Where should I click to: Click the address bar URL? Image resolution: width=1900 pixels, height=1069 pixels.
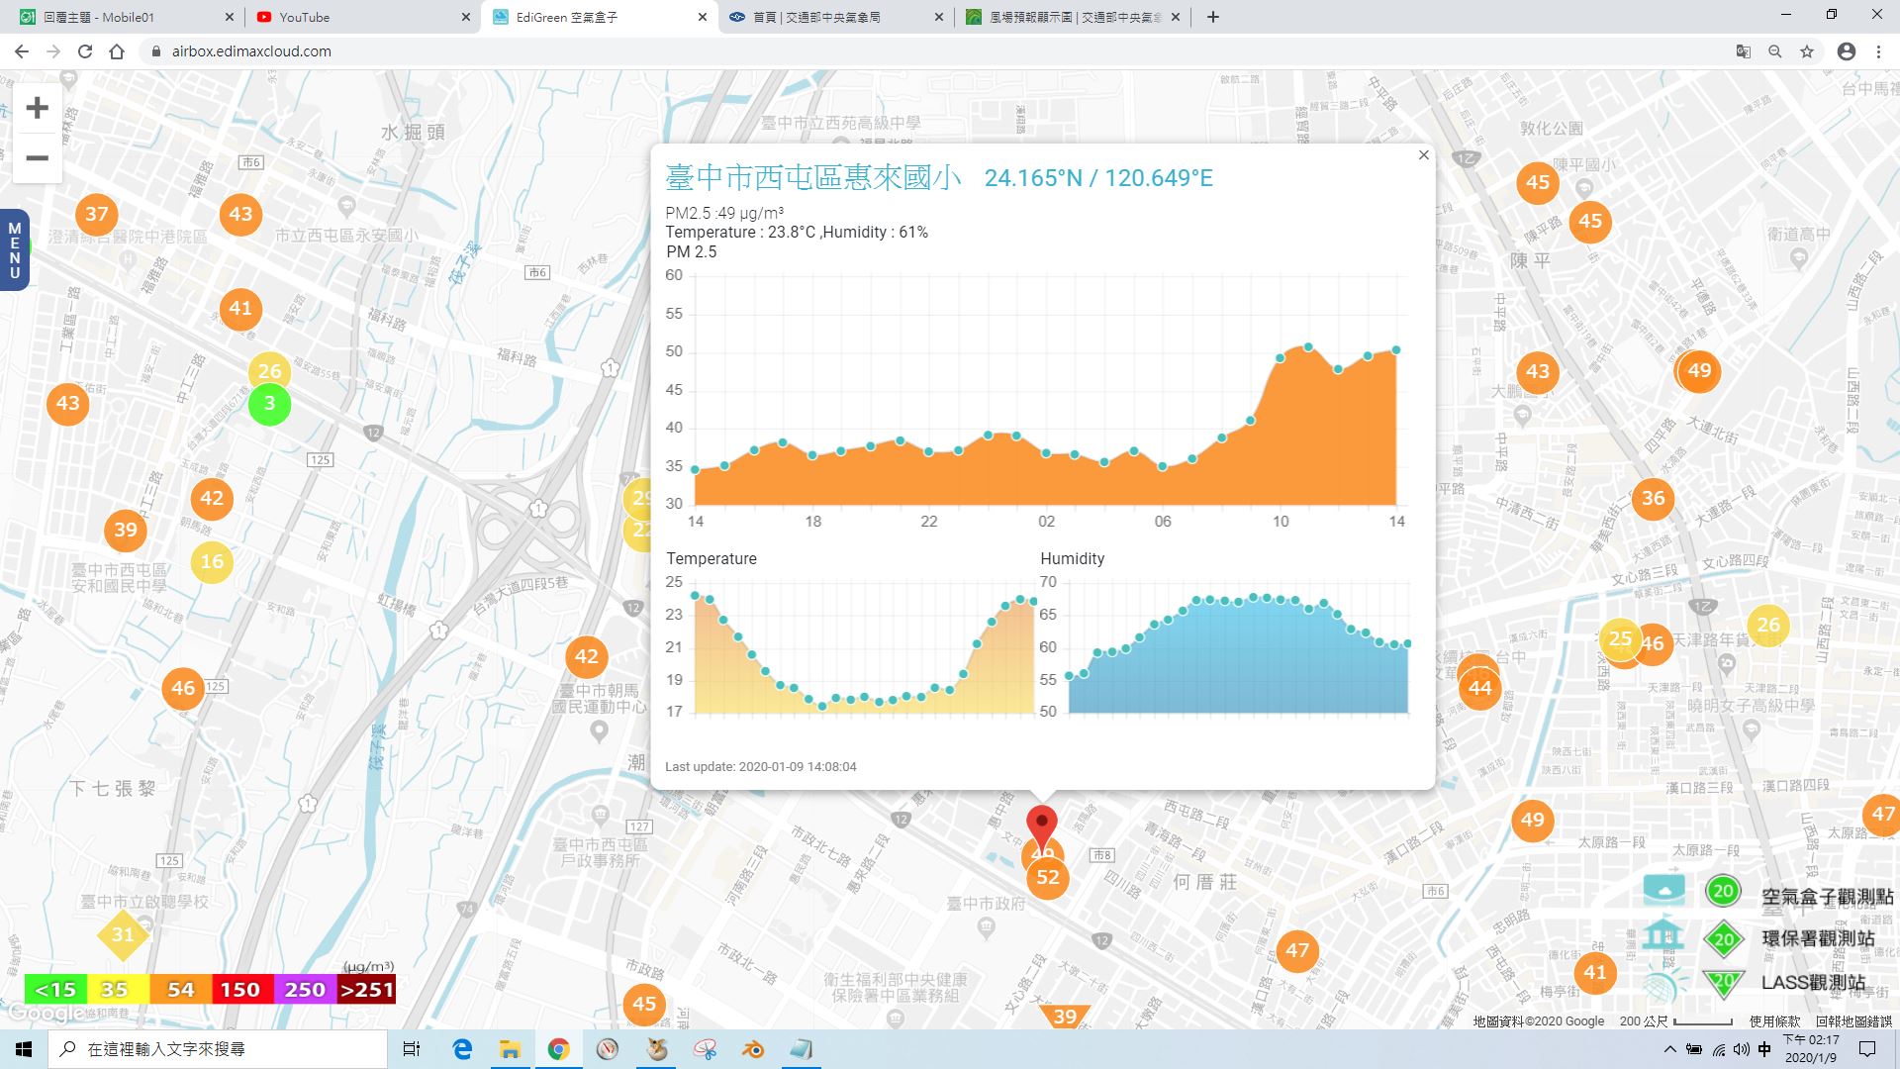[x=251, y=51]
